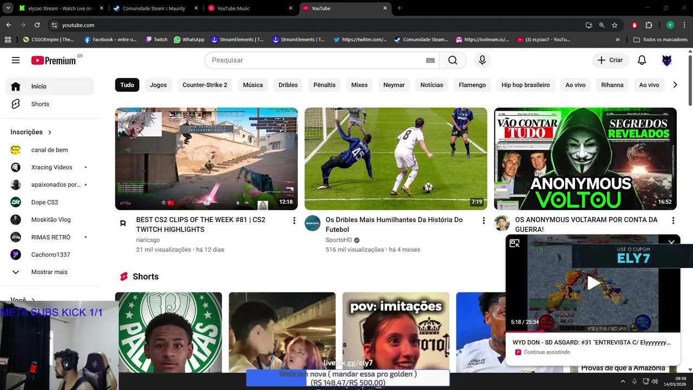The width and height of the screenshot is (693, 390).
Task: Open the BEST CS2 CLIPS video thumbnail
Action: click(x=206, y=159)
